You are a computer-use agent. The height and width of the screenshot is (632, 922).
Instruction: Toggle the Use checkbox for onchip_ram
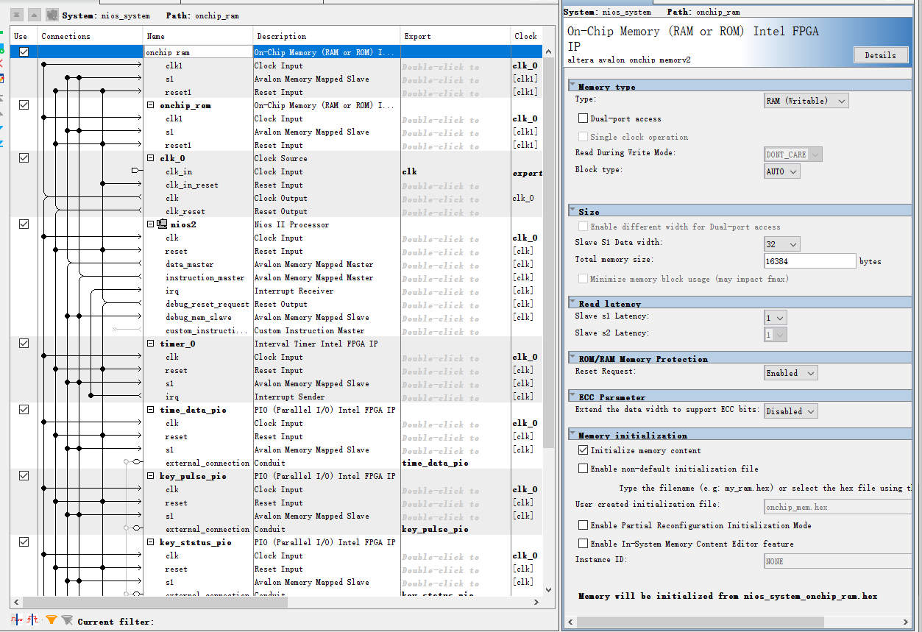[24, 52]
